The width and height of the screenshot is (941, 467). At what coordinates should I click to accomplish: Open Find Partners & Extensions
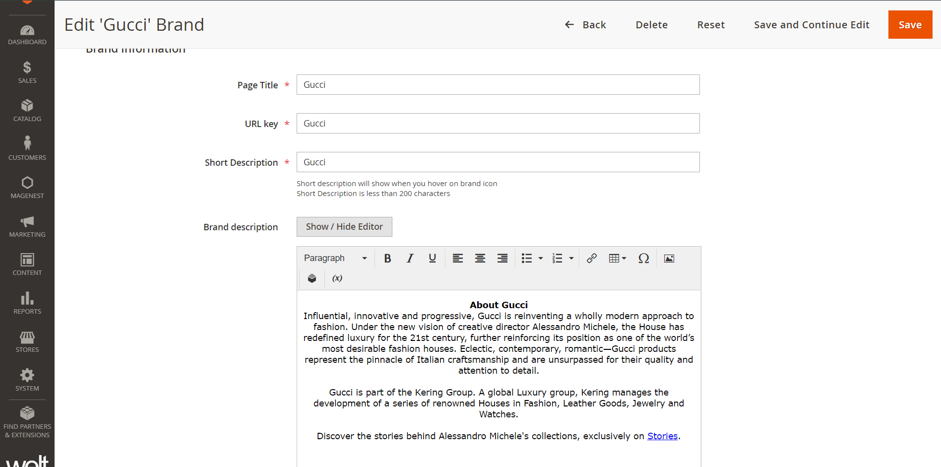pyautogui.click(x=27, y=422)
